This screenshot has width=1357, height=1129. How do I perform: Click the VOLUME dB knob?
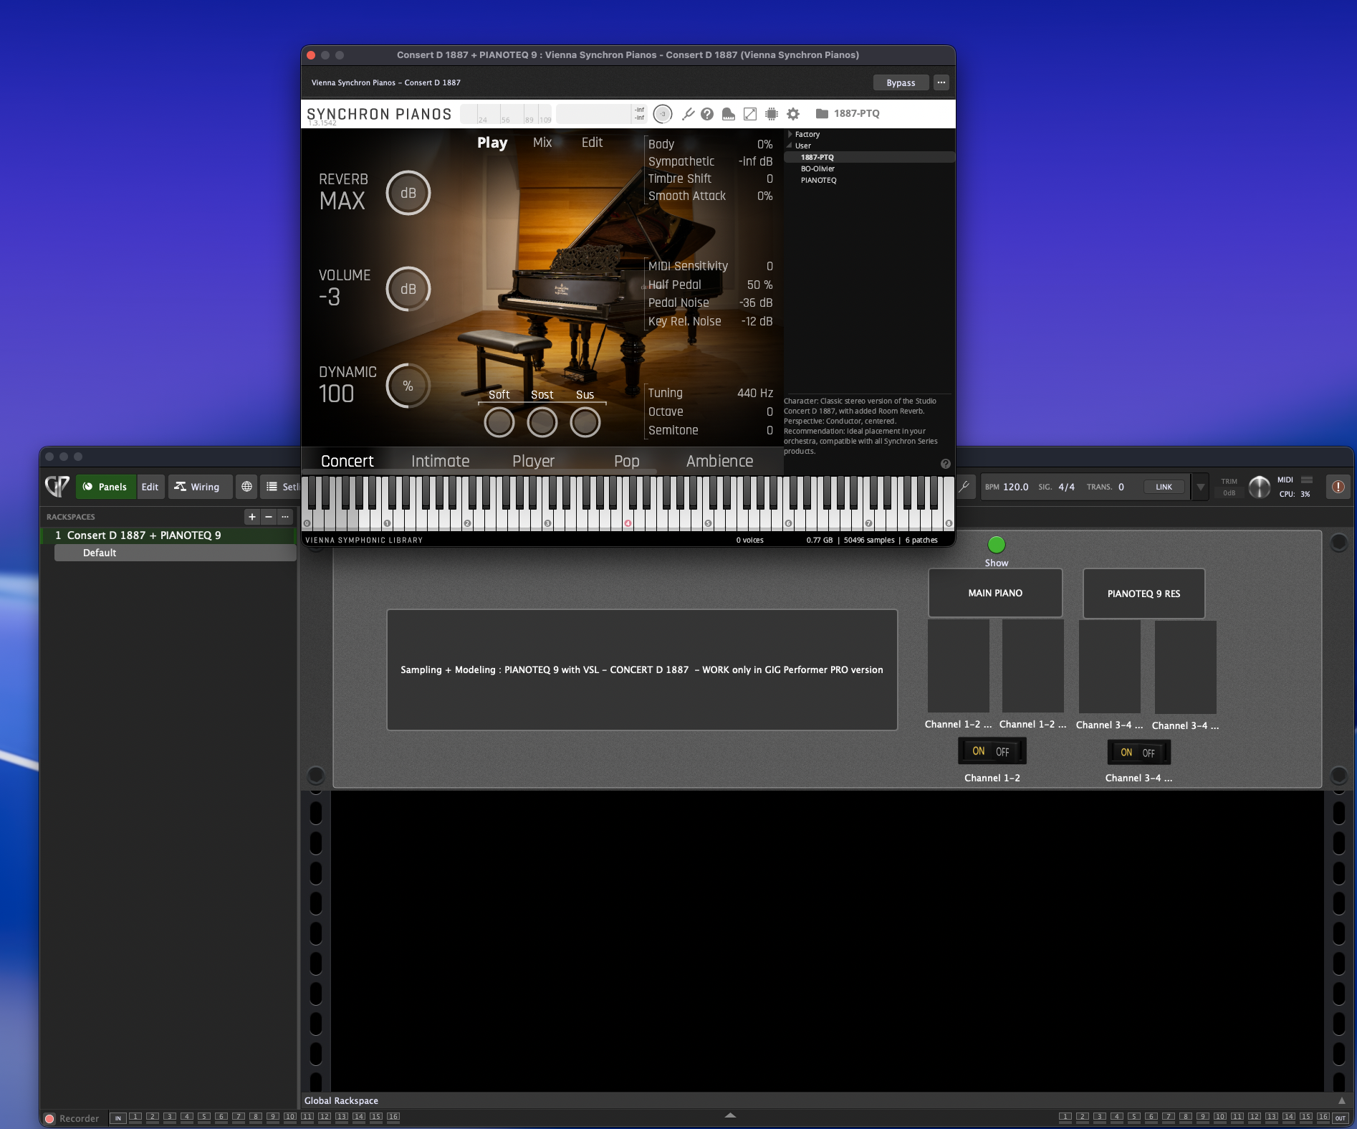pos(408,289)
